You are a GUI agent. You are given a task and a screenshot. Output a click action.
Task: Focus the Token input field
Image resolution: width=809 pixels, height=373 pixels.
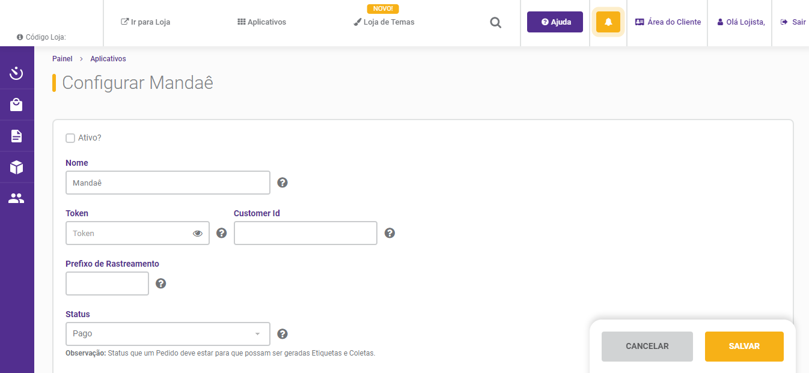pos(138,233)
